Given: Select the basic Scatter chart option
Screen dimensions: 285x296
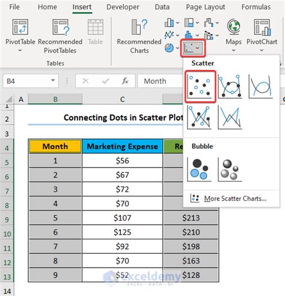Looking at the screenshot, I should 200,86.
